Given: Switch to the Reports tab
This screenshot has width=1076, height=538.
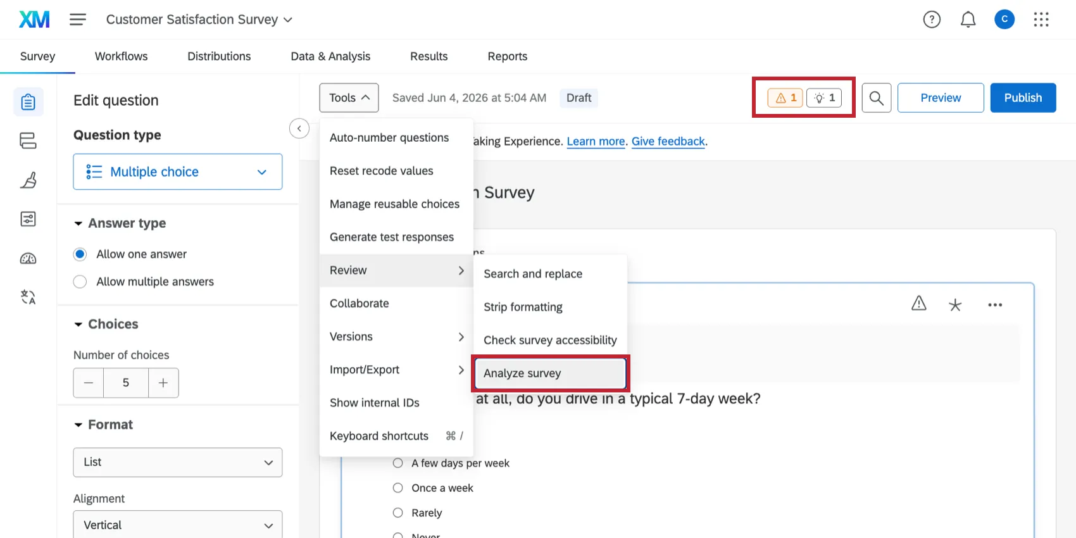Looking at the screenshot, I should (508, 56).
